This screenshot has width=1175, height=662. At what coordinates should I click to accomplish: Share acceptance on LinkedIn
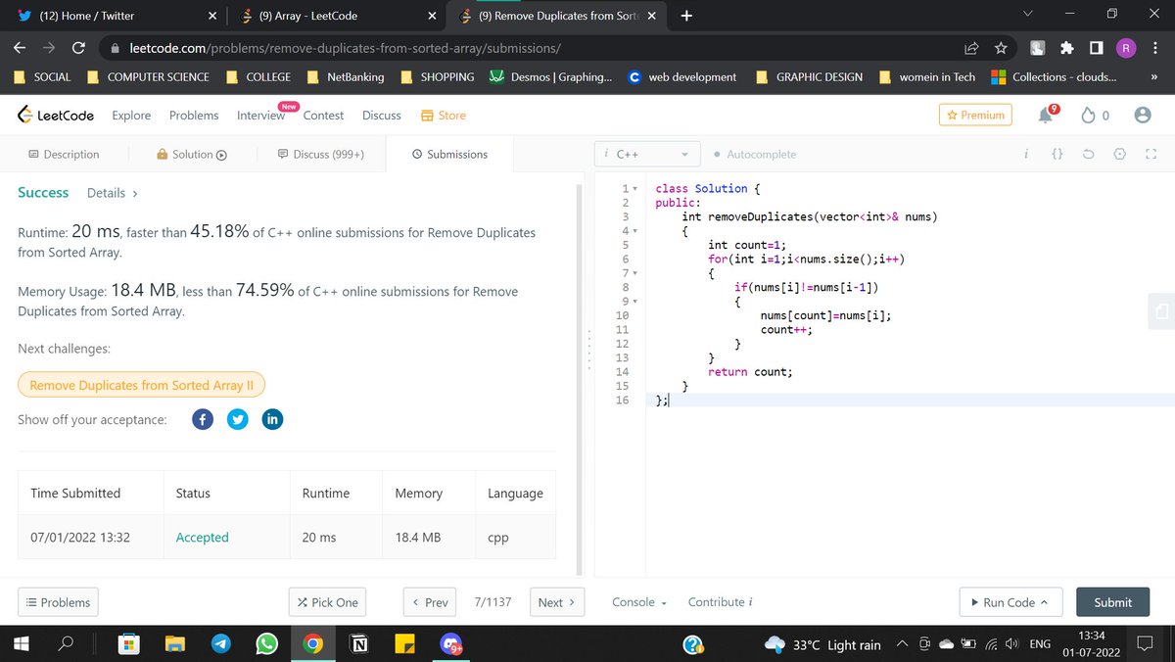pos(272,419)
